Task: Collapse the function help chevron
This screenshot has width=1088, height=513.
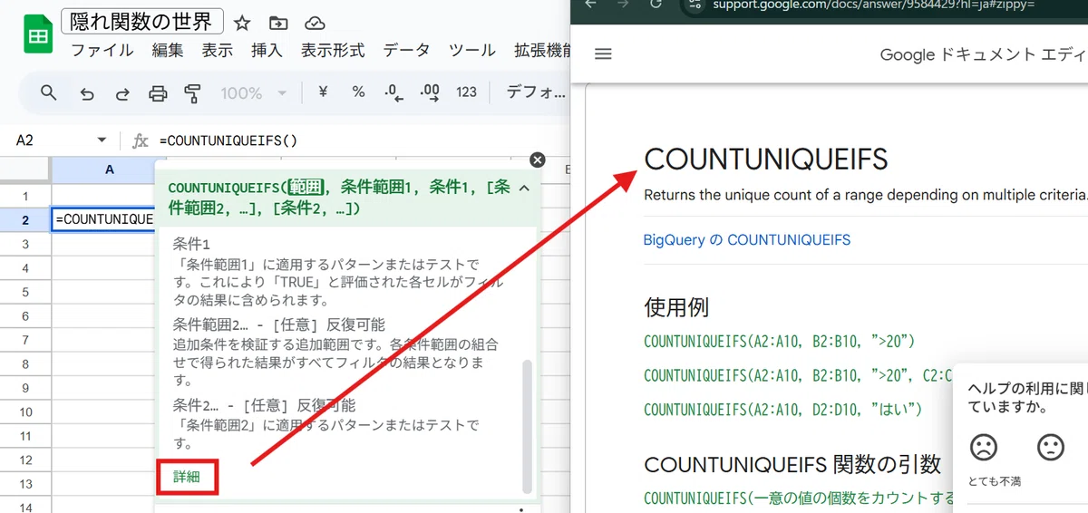Action: click(x=524, y=189)
